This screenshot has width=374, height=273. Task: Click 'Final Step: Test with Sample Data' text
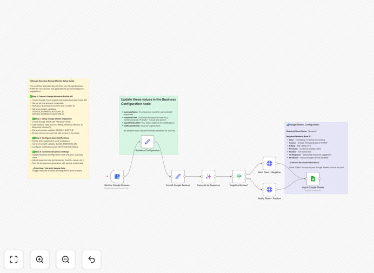tap(49, 168)
